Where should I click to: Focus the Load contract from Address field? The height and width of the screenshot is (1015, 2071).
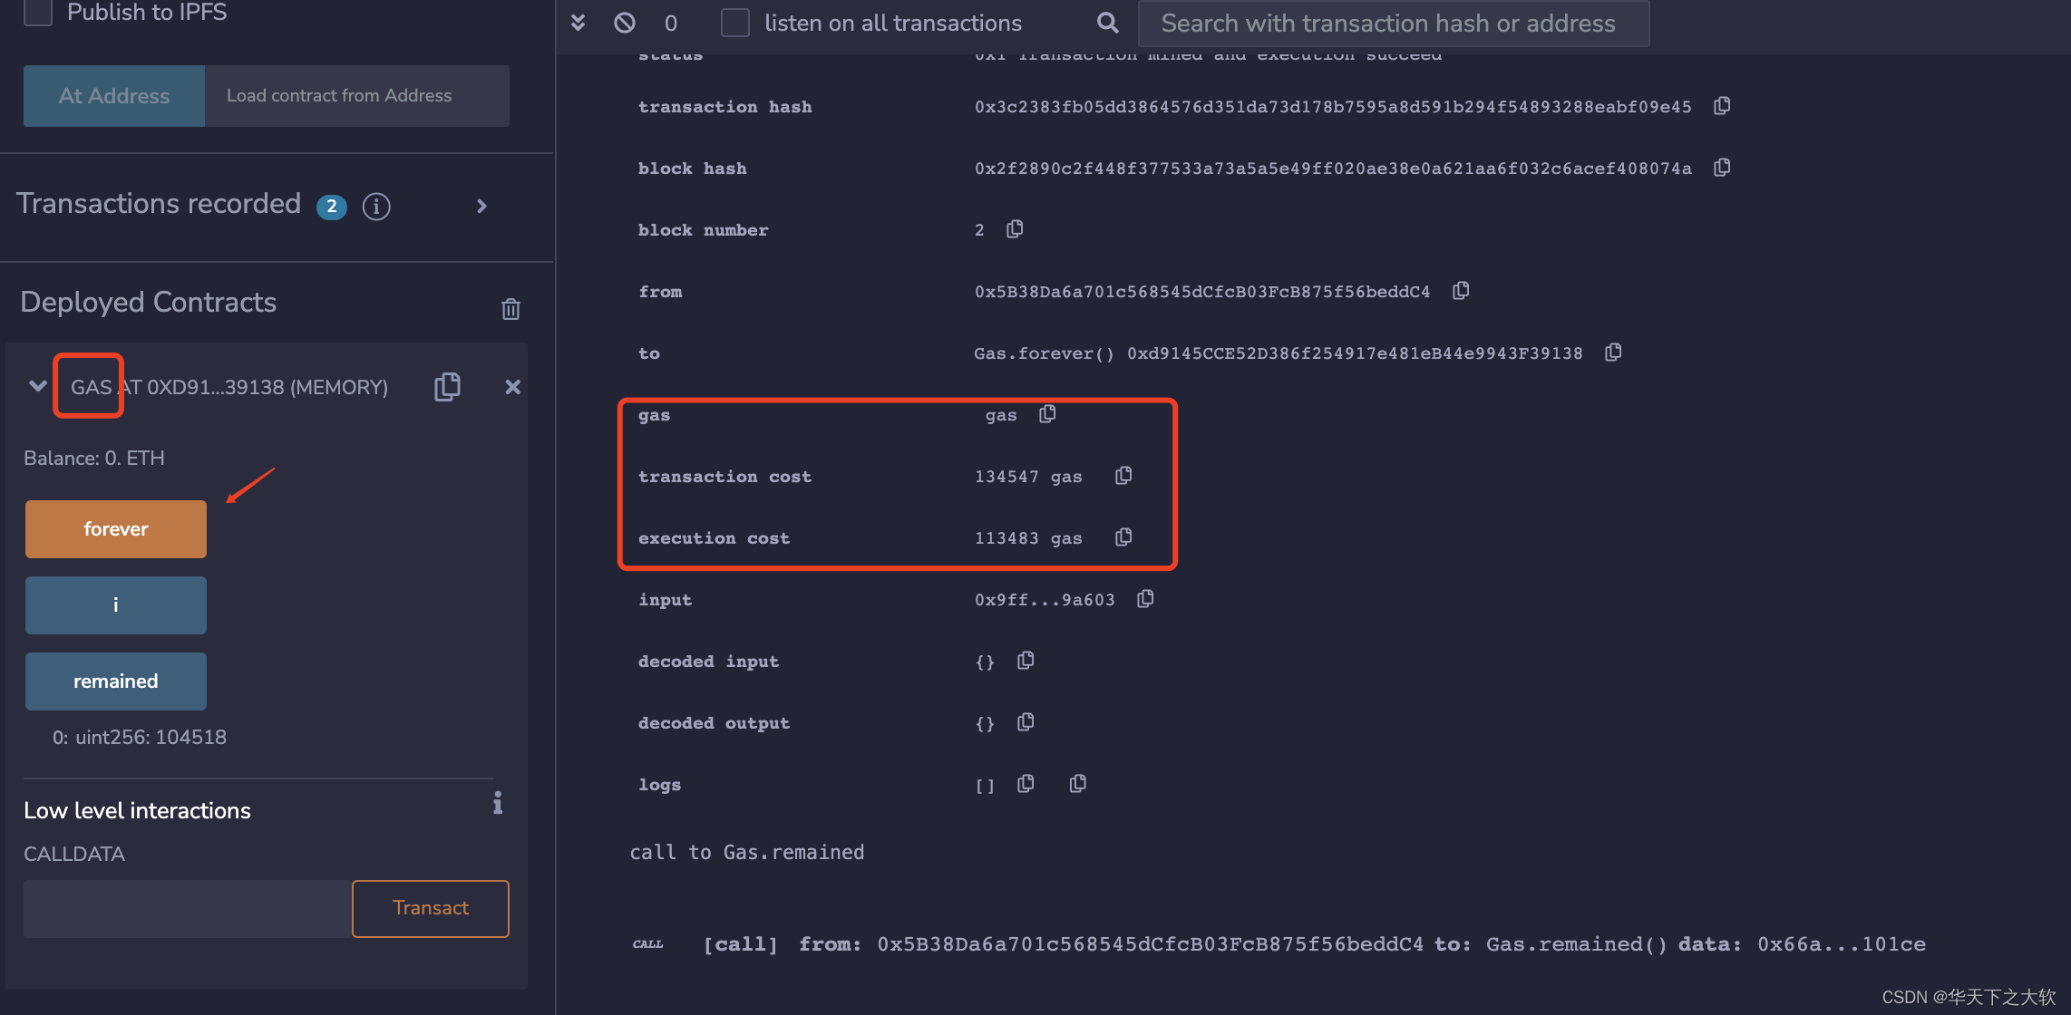coord(357,96)
